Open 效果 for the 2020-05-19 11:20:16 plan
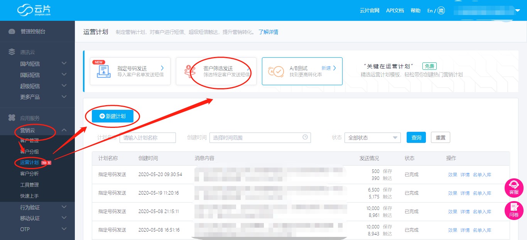 (x=453, y=193)
